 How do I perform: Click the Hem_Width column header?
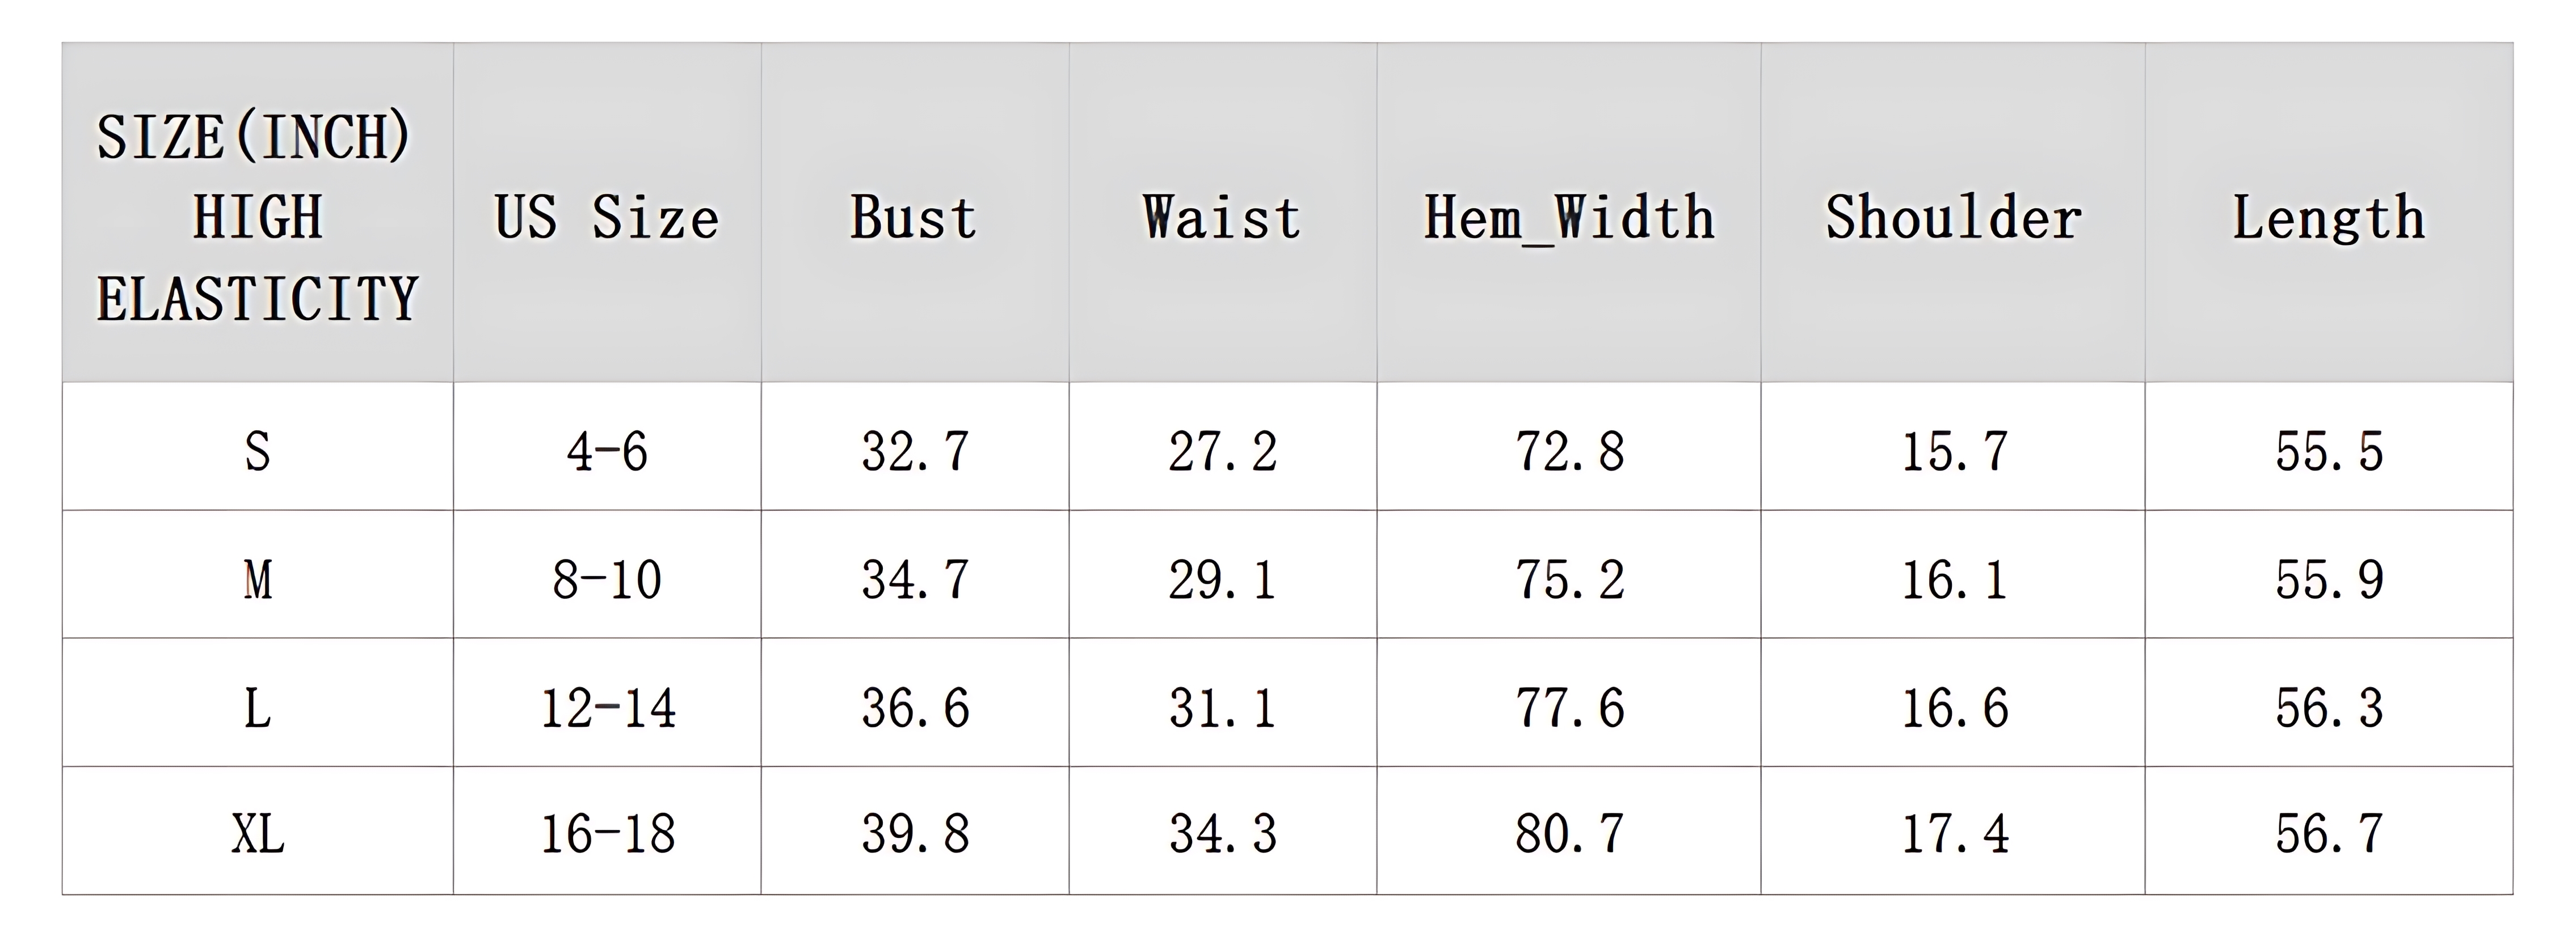coord(1569,213)
